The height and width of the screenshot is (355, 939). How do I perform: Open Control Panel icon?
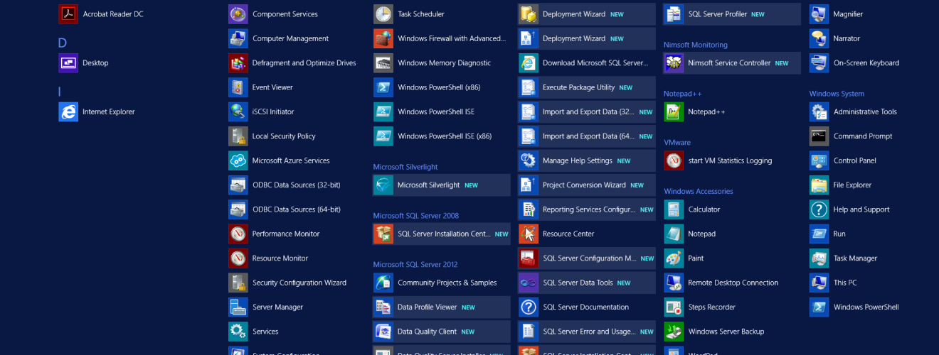click(x=819, y=160)
